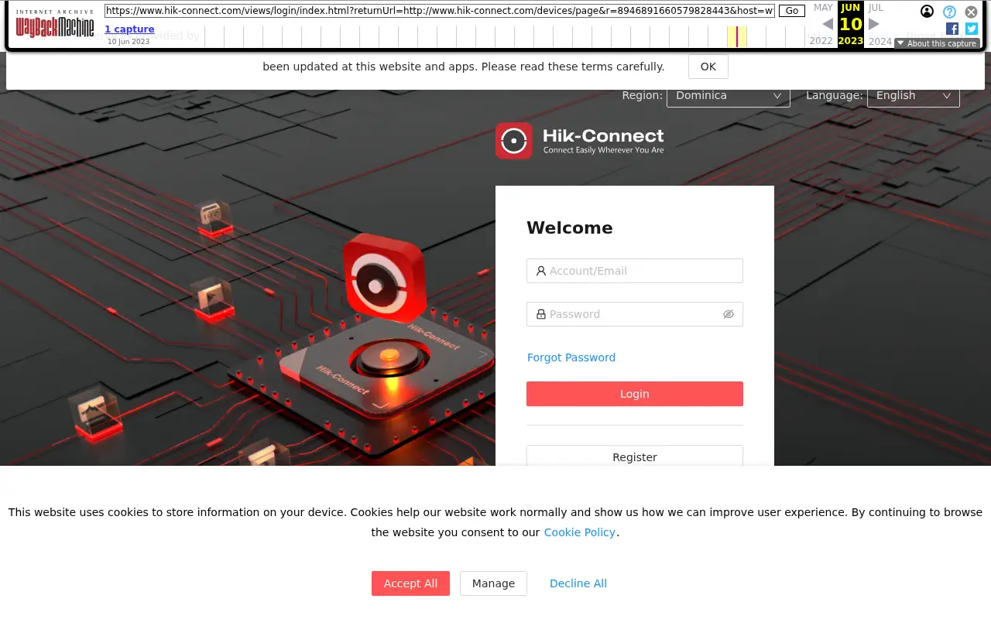Open the Language dropdown showing English

pos(914,95)
